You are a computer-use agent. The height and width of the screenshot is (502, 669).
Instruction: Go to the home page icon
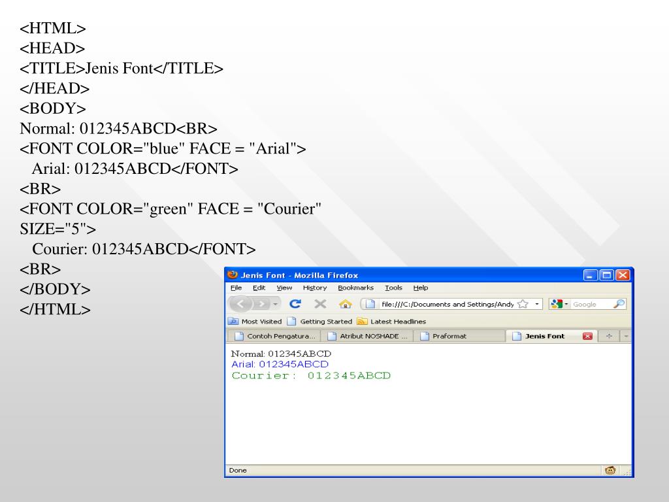[345, 304]
